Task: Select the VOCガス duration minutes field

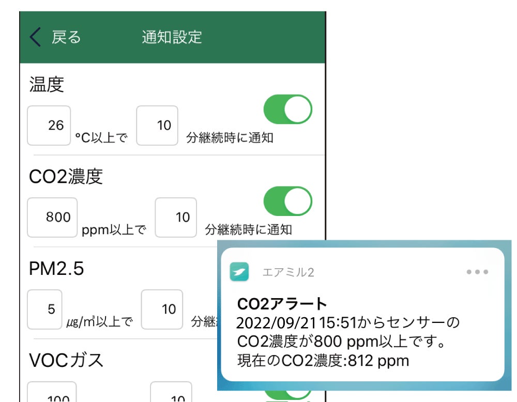Action: [171, 394]
